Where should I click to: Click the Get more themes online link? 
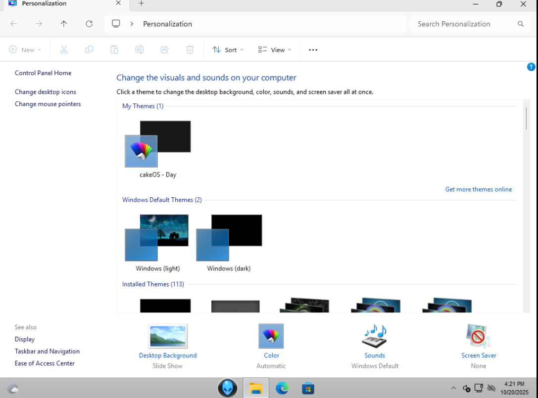point(478,189)
